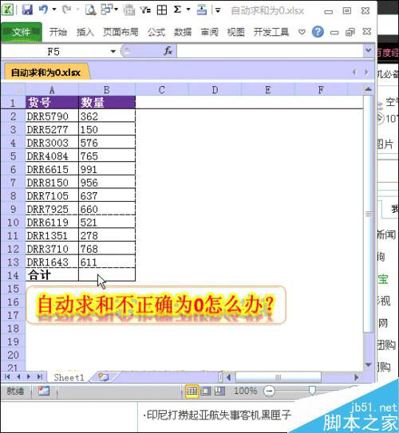
Task: Switch to Normal view in status bar
Action: tap(192, 391)
